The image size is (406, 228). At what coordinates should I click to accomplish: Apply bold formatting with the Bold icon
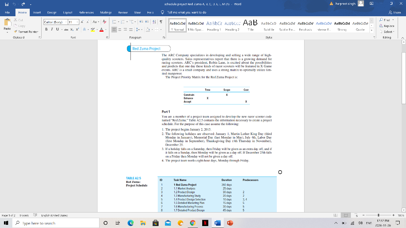(x=46, y=28)
